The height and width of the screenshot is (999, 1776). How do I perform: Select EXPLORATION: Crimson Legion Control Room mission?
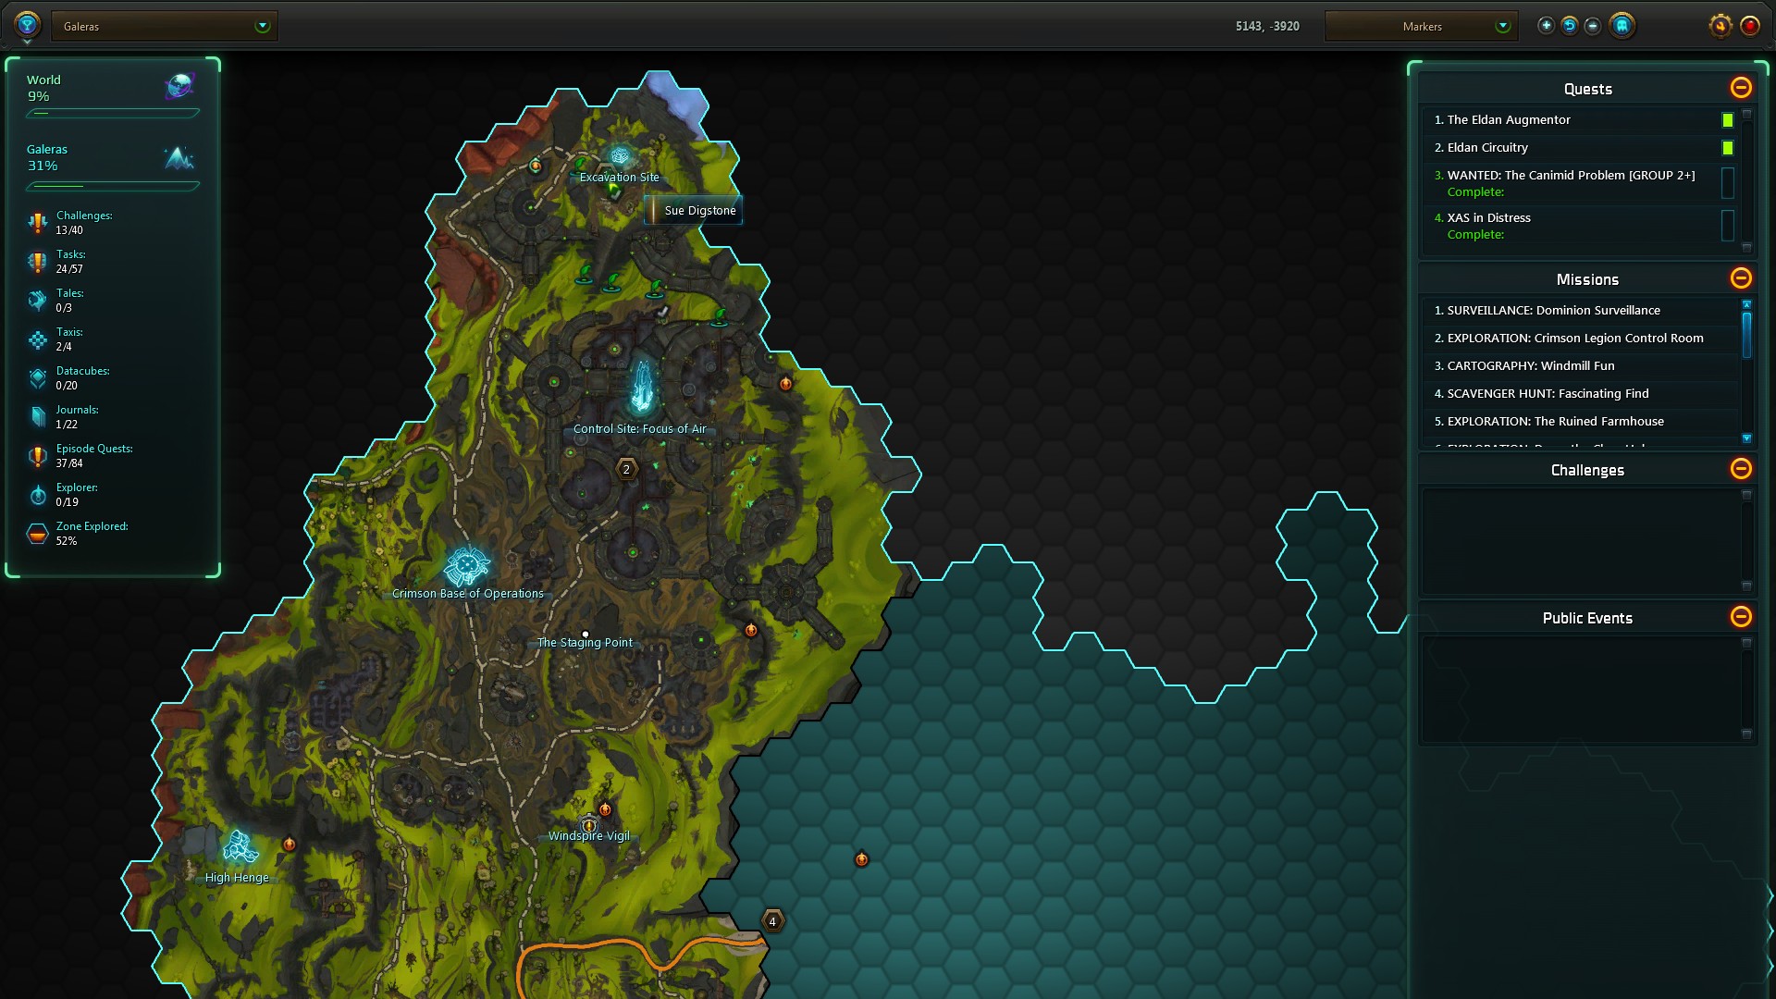(x=1580, y=339)
